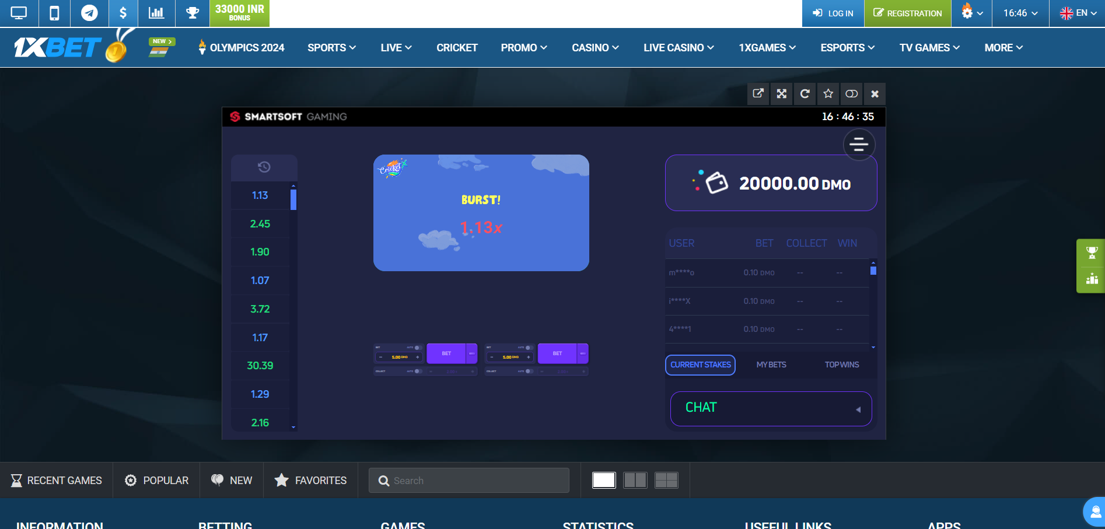Enable auto bet on left bet panel
Screen dimensions: 1105x529
point(417,348)
